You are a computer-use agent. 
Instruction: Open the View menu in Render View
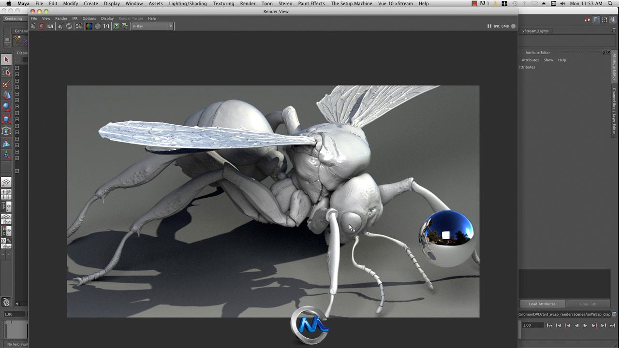[x=46, y=18]
